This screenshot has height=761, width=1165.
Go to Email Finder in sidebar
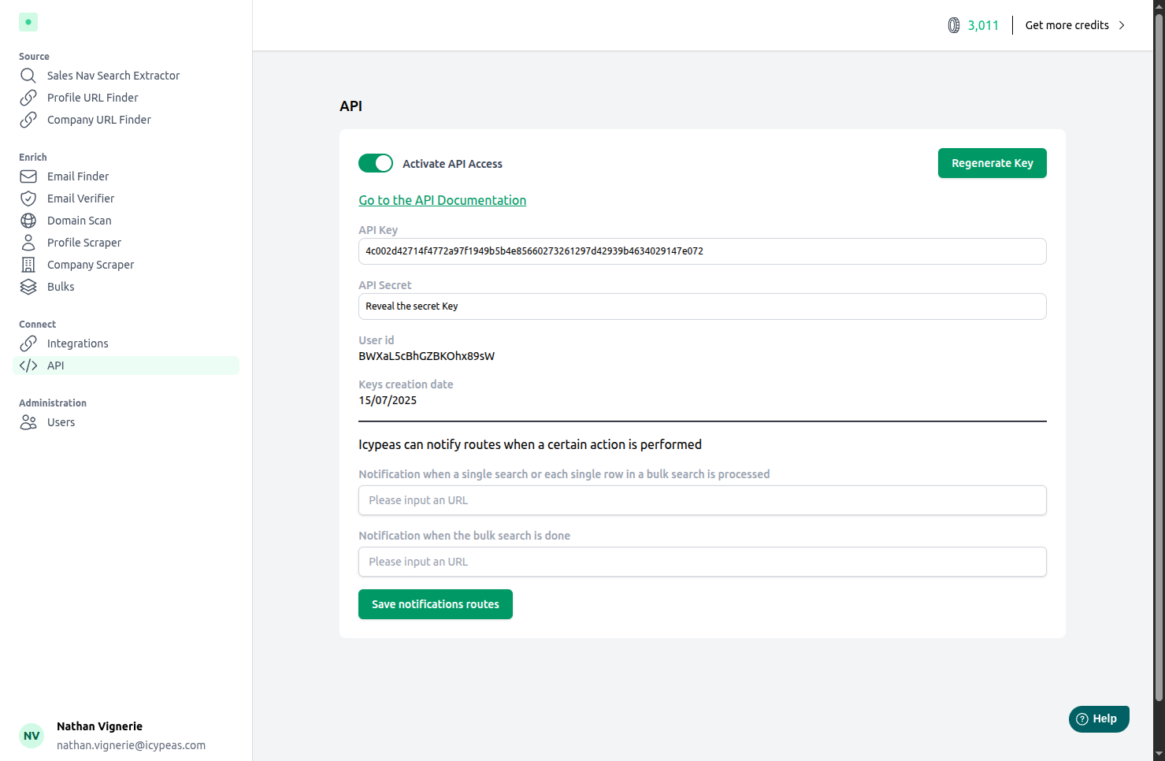point(78,176)
